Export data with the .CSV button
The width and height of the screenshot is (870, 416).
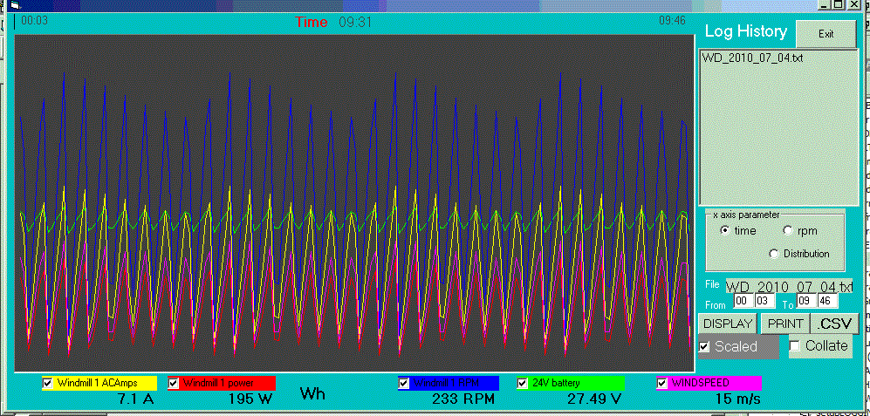(x=836, y=323)
